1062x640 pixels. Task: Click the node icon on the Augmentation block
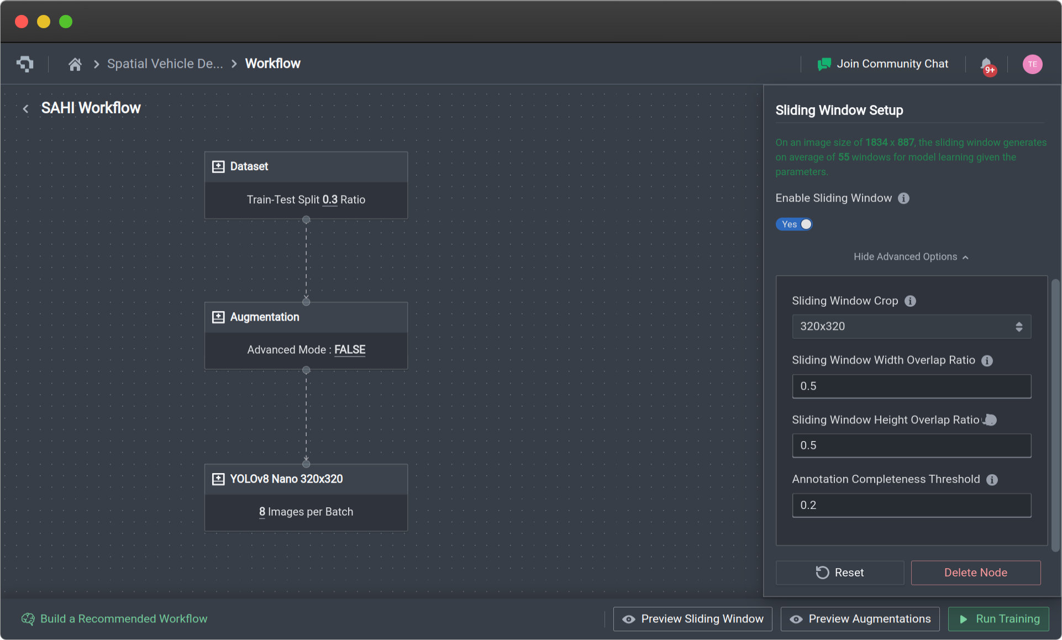(218, 317)
